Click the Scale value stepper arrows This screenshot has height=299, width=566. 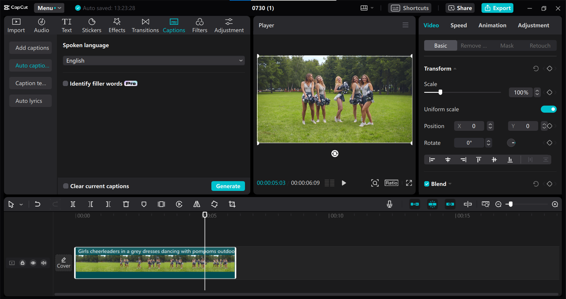click(x=537, y=92)
